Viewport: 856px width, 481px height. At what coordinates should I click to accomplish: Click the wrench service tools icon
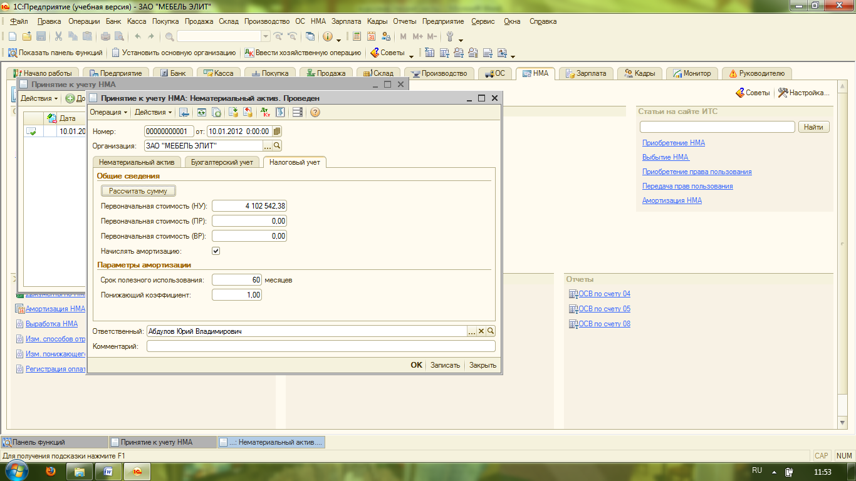449,36
